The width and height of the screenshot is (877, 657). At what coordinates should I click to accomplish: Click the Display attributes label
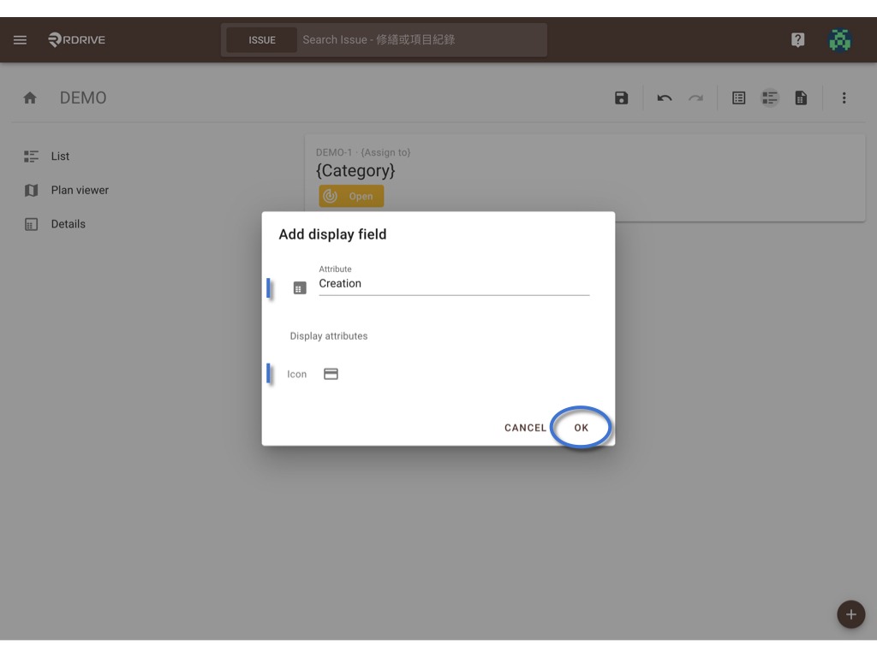329,336
